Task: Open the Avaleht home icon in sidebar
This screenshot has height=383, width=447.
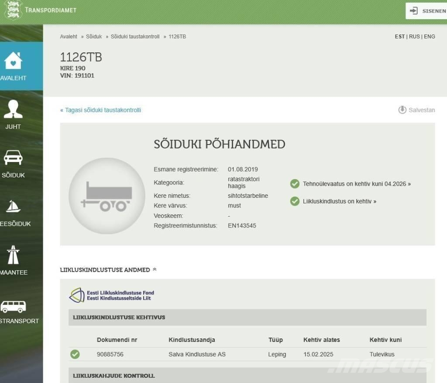Action: 13,60
